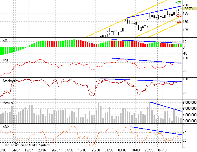Click the 23/08 date label
197x152 pixels.
[x=96, y=150]
